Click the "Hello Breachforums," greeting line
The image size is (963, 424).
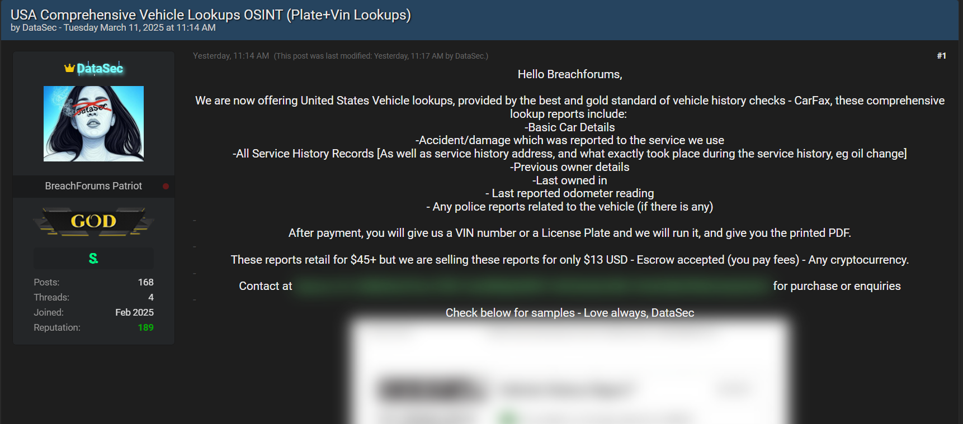click(569, 74)
